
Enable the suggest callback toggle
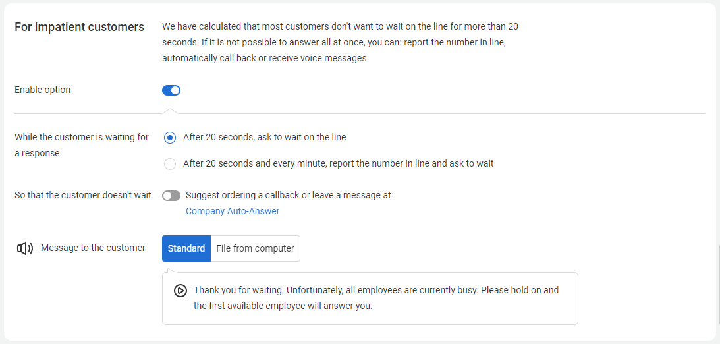pos(171,196)
